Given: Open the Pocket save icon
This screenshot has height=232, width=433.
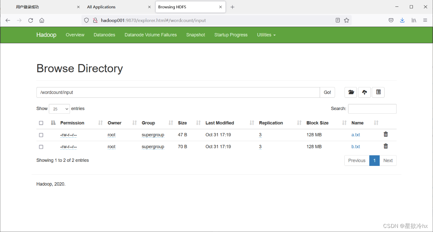Looking at the screenshot, I should [x=391, y=20].
